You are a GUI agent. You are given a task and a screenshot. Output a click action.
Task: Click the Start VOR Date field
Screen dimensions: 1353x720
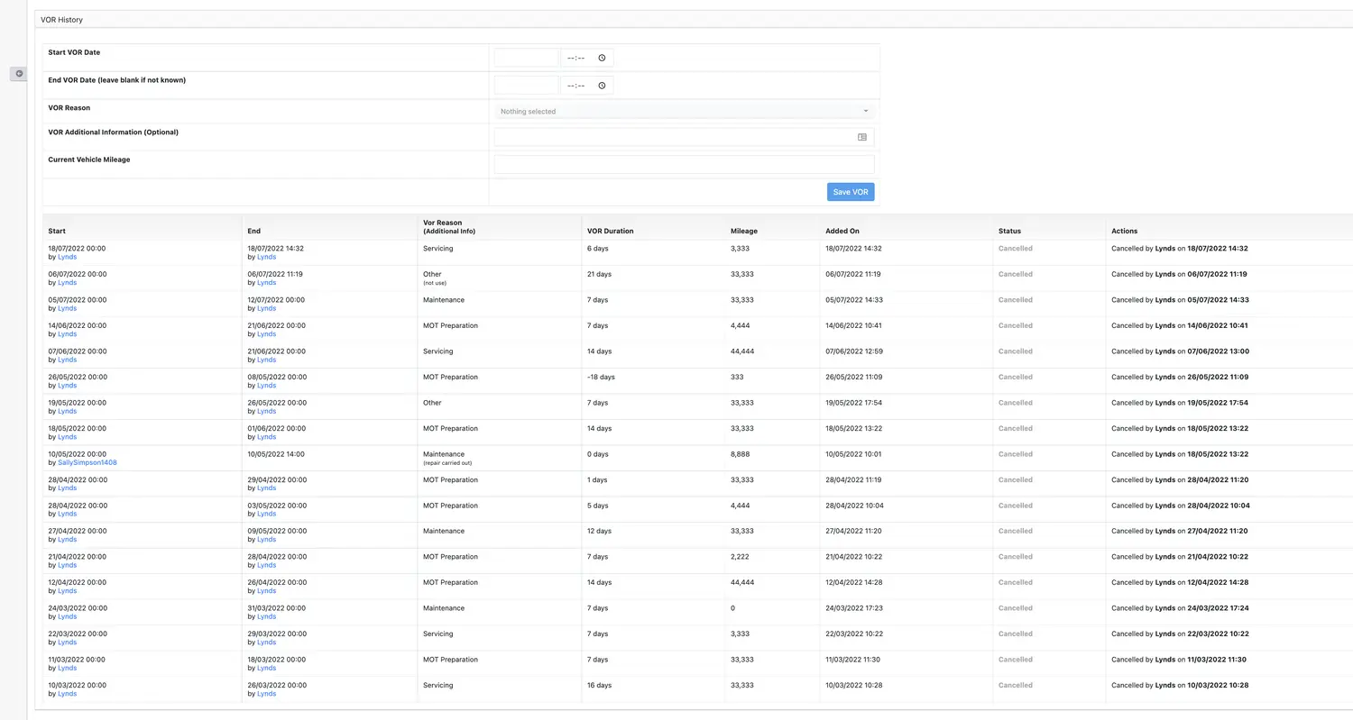pyautogui.click(x=526, y=58)
